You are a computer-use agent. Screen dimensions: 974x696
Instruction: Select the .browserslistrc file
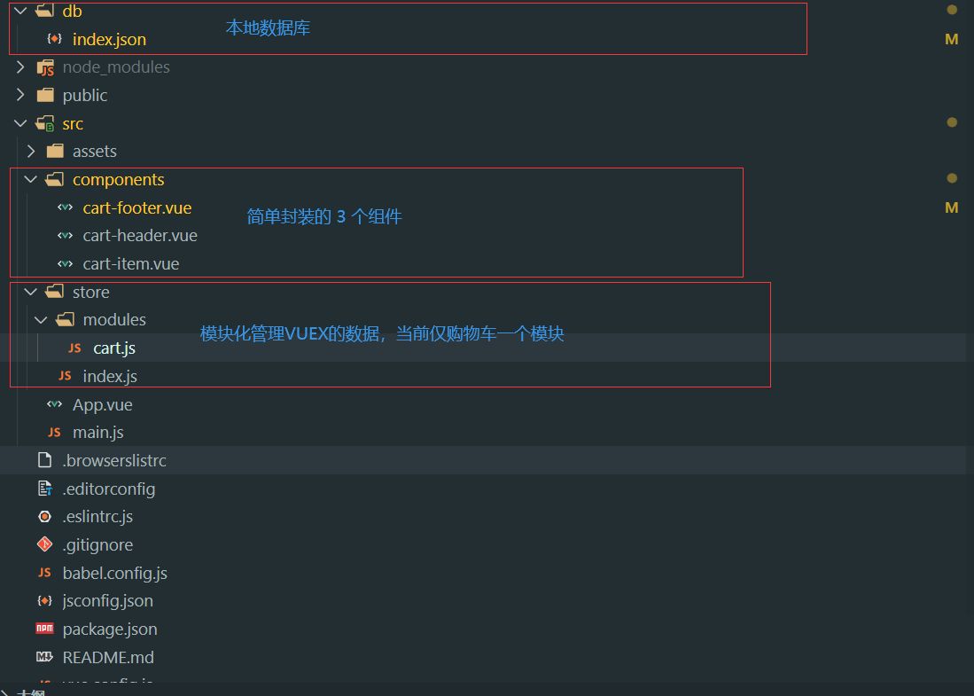click(113, 460)
